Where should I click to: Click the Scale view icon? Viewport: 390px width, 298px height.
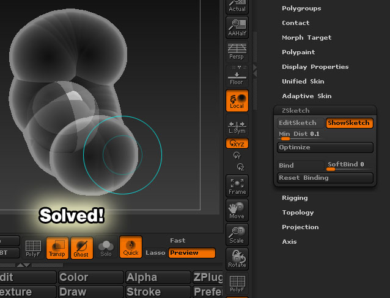[x=237, y=235]
